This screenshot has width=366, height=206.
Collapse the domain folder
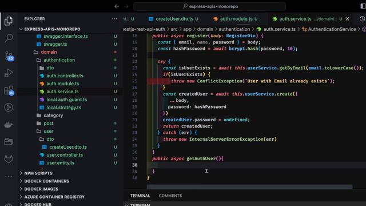[49, 52]
